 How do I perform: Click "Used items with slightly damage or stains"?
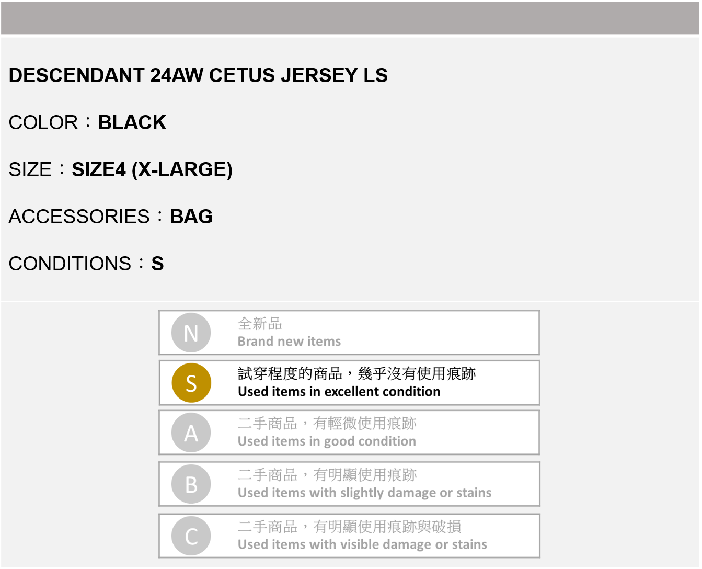pos(364,493)
